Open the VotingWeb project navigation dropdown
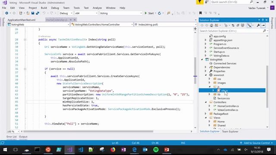Viewport: 276px width, 155px height. pos(38,25)
